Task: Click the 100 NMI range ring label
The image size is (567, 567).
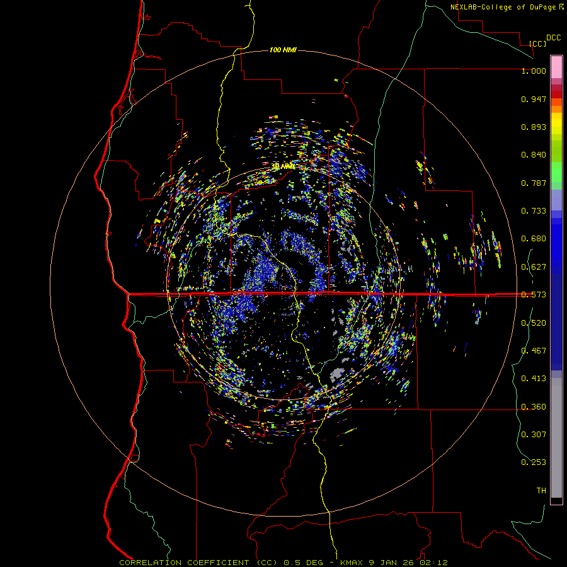Action: pos(283,50)
